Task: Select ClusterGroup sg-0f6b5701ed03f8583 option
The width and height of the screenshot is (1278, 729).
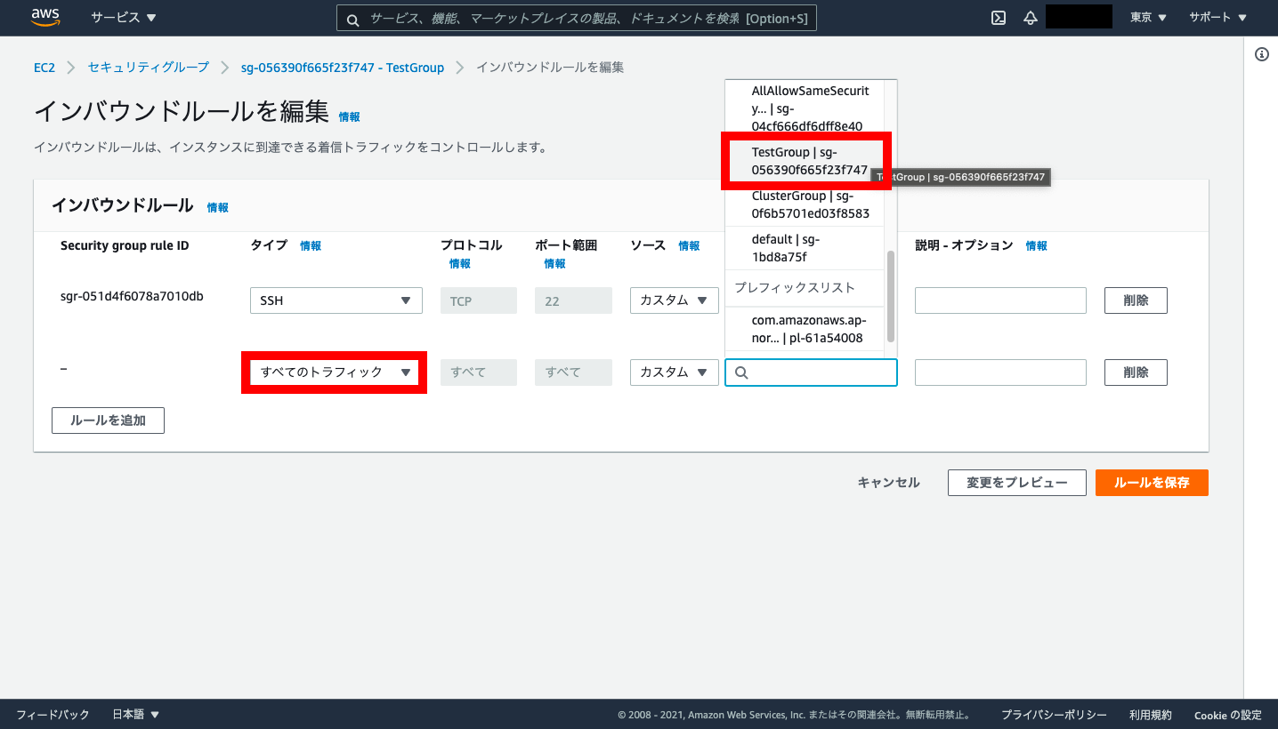Action: 805,204
